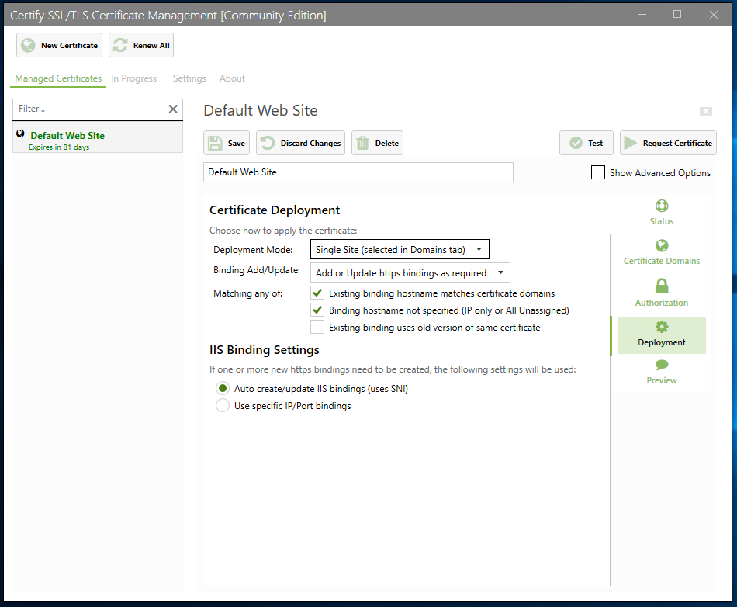Uncheck Existing binding hostname matches certificate domains
The width and height of the screenshot is (737, 607).
[x=317, y=293]
